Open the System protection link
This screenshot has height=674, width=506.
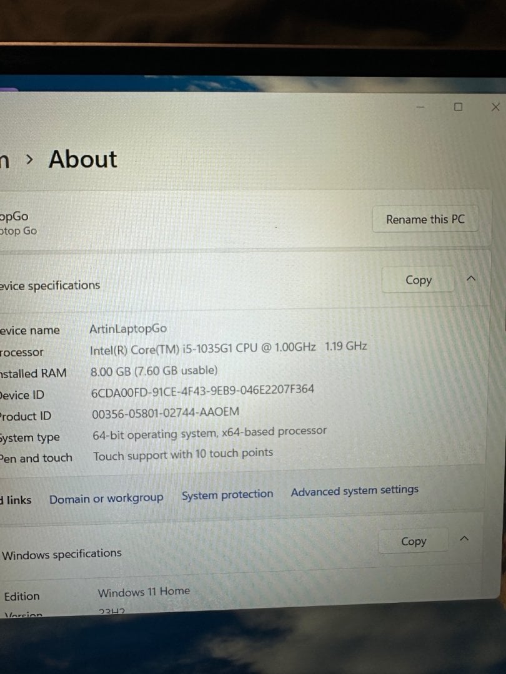pyautogui.click(x=227, y=495)
